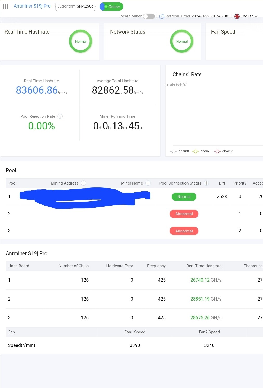Image resolution: width=263 pixels, height=388 pixels.
Task: Click pool rejection rate 0.00%
Action: [x=42, y=126]
